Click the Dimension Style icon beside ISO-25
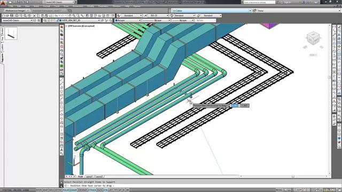This screenshot has height=192, width=342. click(145, 15)
